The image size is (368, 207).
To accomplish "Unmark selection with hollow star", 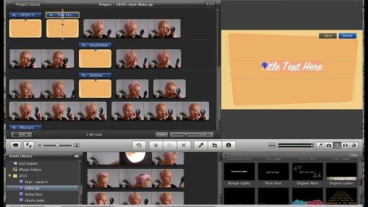I will click(x=170, y=145).
